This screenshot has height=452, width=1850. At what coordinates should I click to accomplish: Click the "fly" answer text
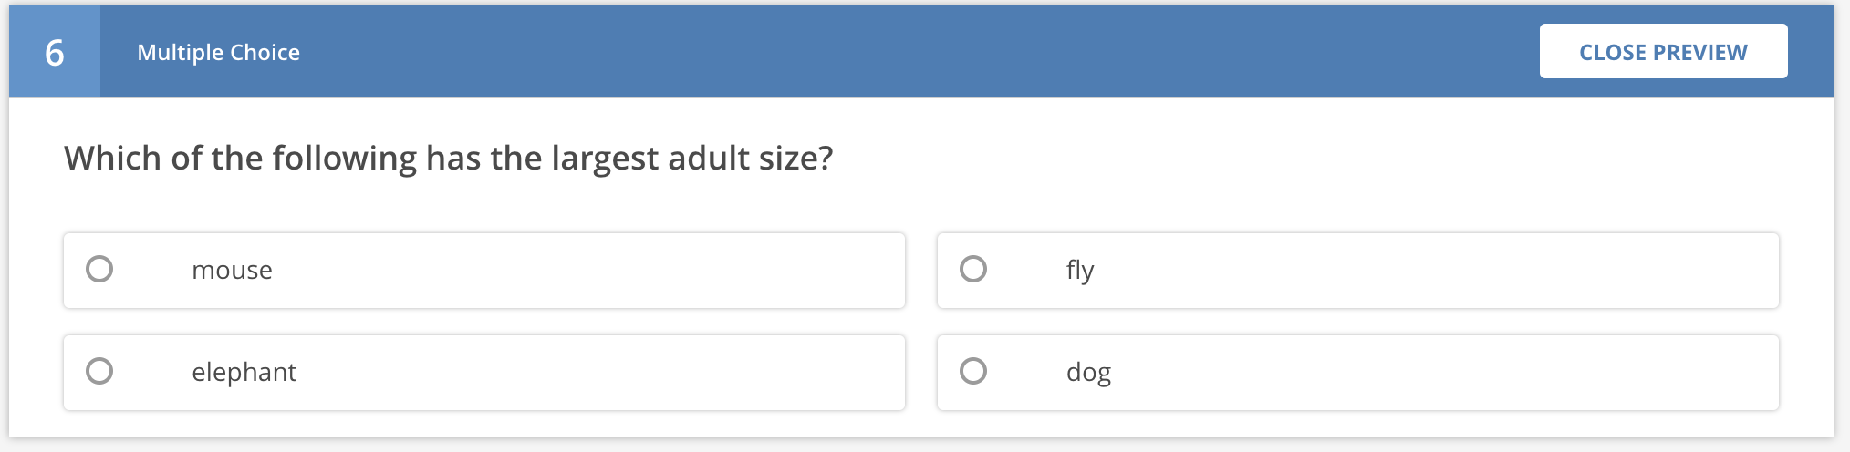(x=1080, y=270)
